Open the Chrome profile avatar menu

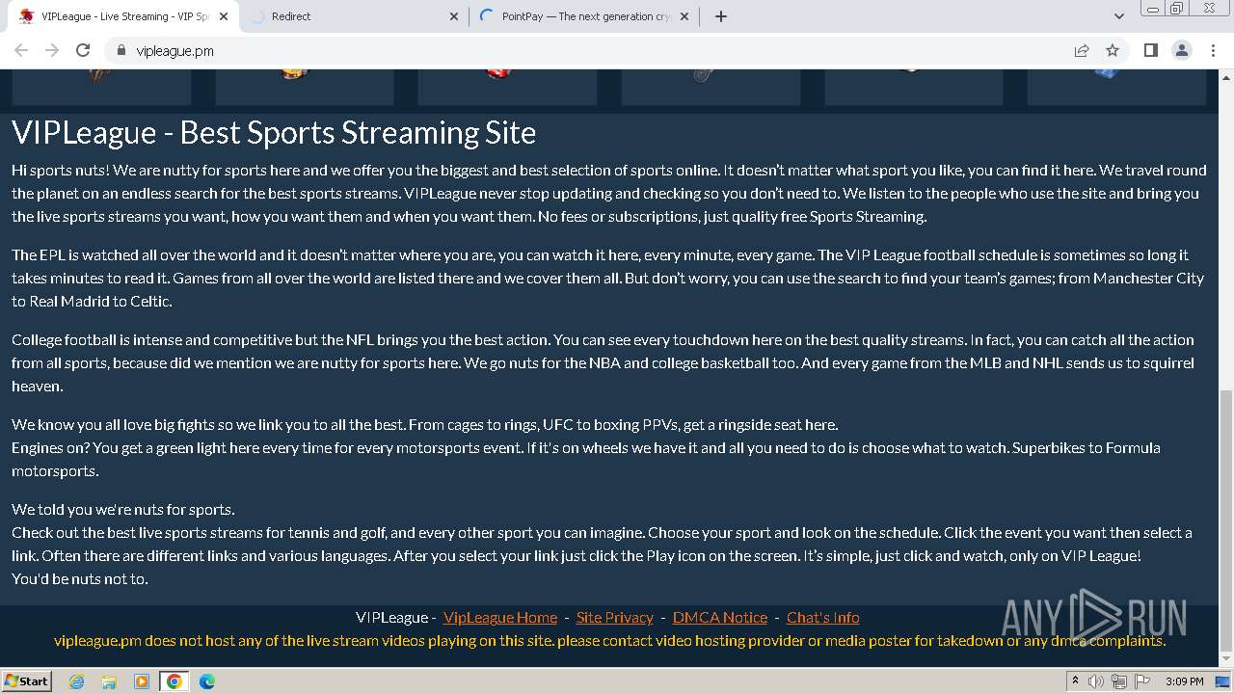(1181, 50)
